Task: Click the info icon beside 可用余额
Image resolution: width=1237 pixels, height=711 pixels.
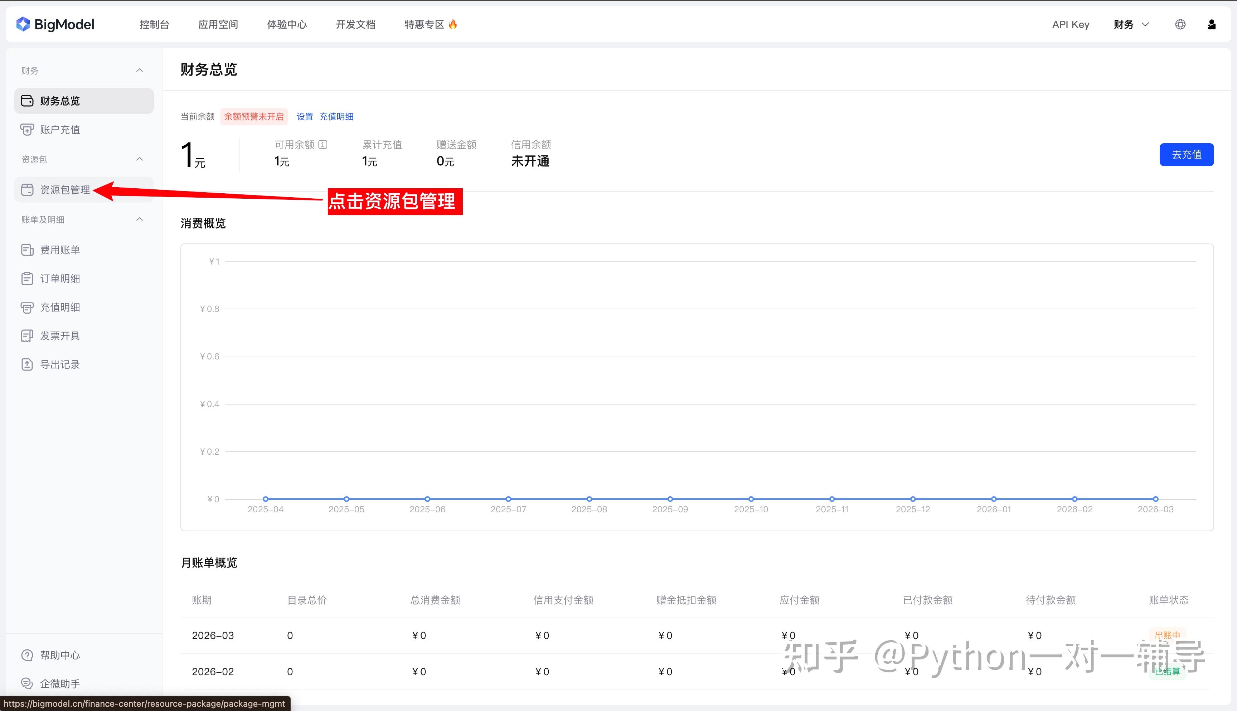Action: (323, 145)
